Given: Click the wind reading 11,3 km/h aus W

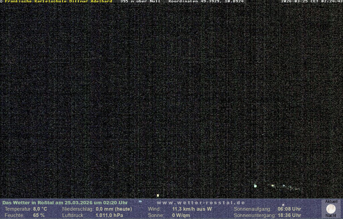Looking at the screenshot, I should tap(192, 209).
